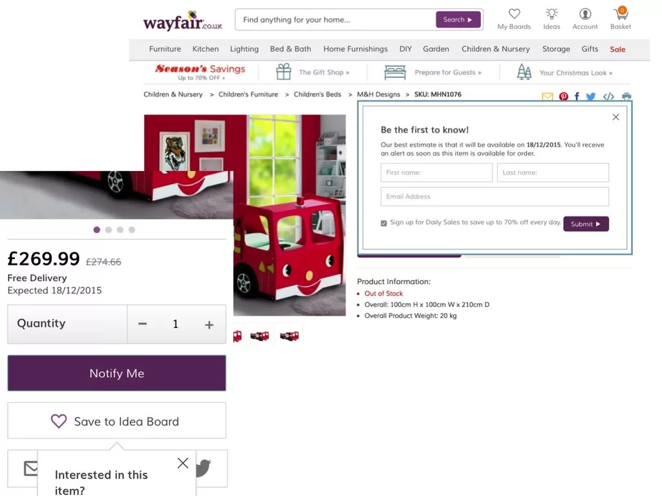Open The Gift Shop link

click(x=324, y=72)
